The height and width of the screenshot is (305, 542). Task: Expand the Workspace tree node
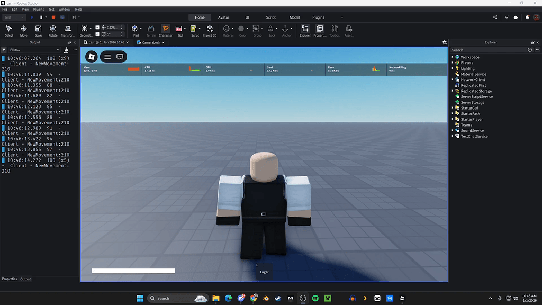[x=453, y=57]
